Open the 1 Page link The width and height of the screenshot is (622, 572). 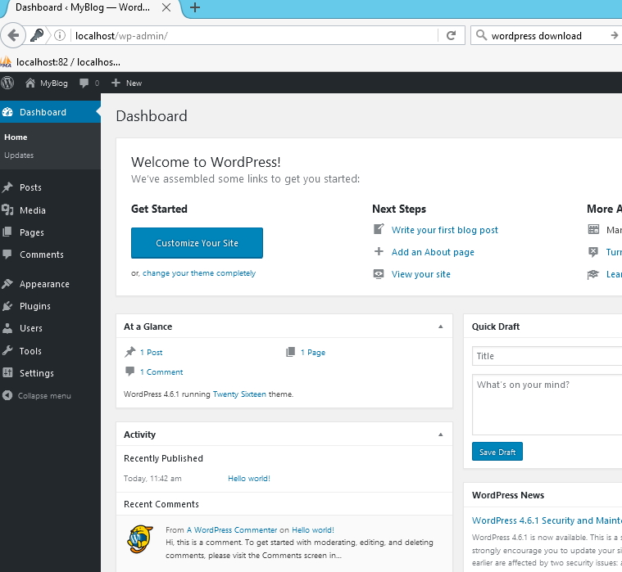(312, 352)
